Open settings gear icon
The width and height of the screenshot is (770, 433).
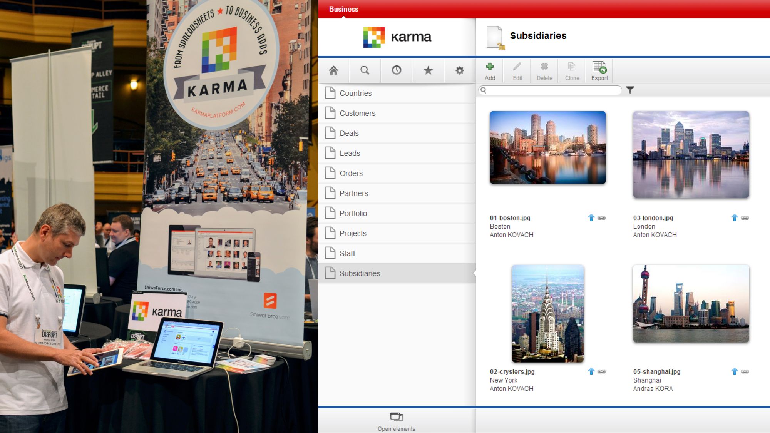point(459,70)
